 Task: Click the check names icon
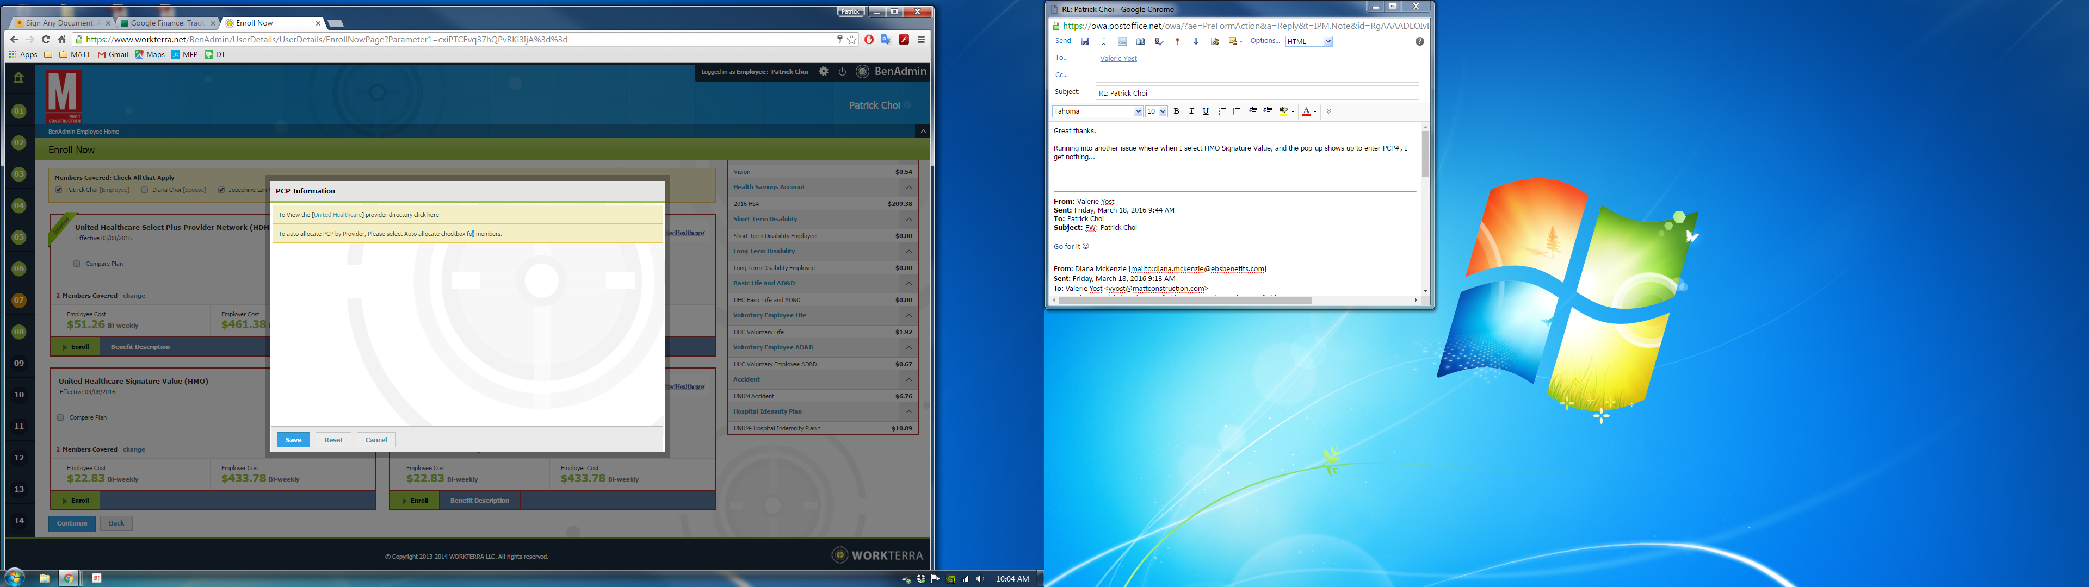tap(1159, 41)
